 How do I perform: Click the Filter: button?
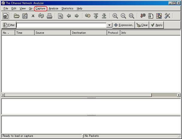[9, 25]
